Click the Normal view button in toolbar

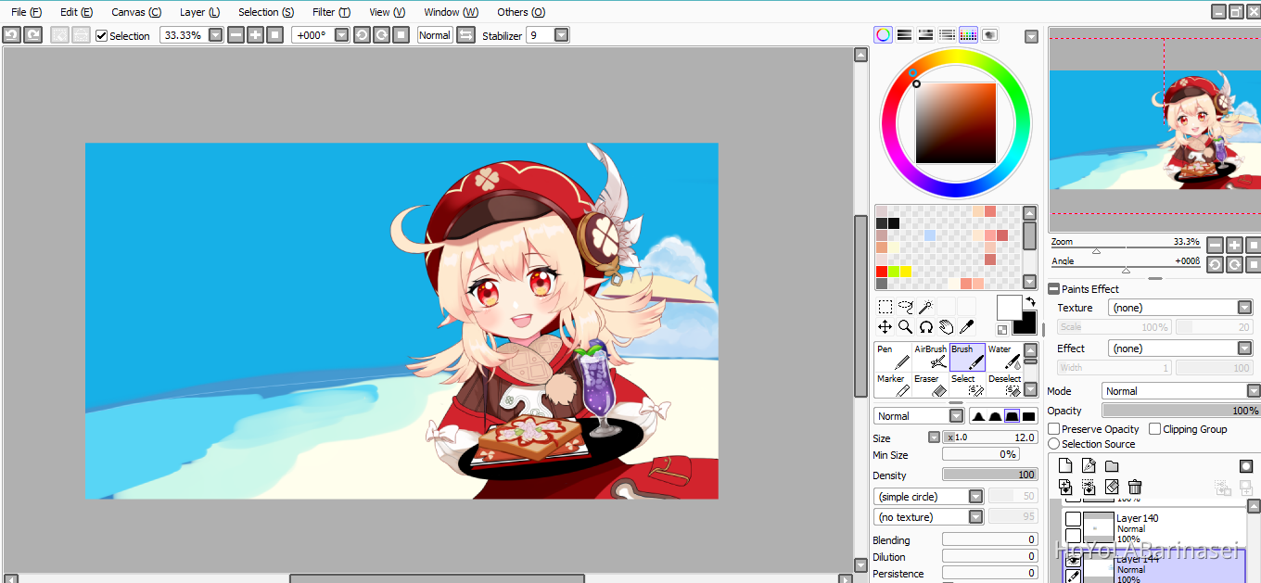click(434, 35)
